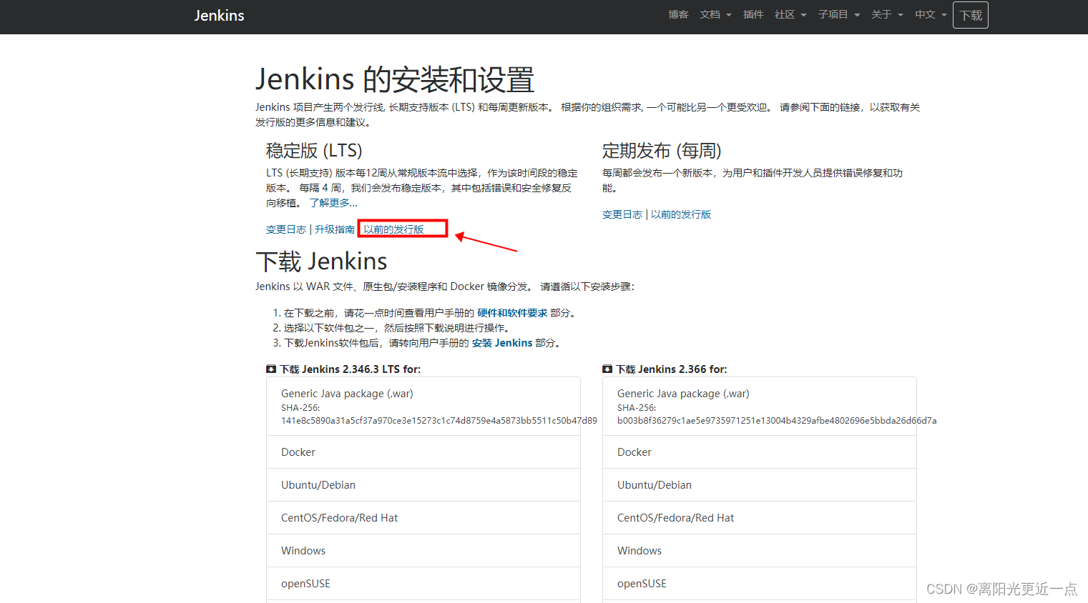Expand the 关于 dropdown menu
Image resolution: width=1088 pixels, height=603 pixels.
tap(887, 14)
